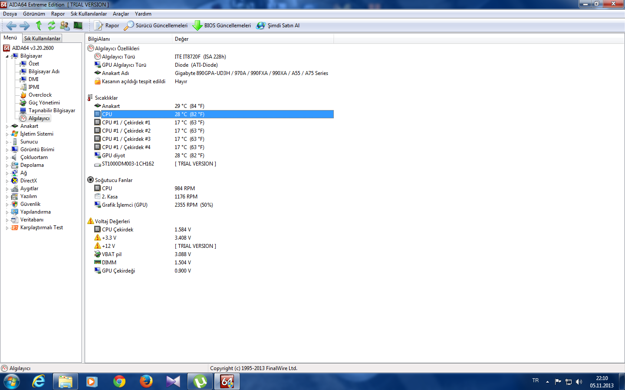Click the BilgiAlanı column header

pyautogui.click(x=128, y=39)
